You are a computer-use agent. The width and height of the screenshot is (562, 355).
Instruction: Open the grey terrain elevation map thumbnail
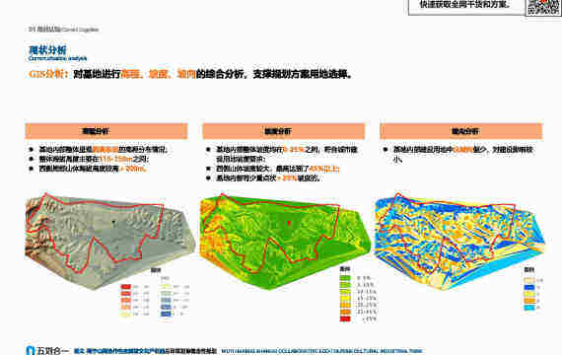[110, 241]
